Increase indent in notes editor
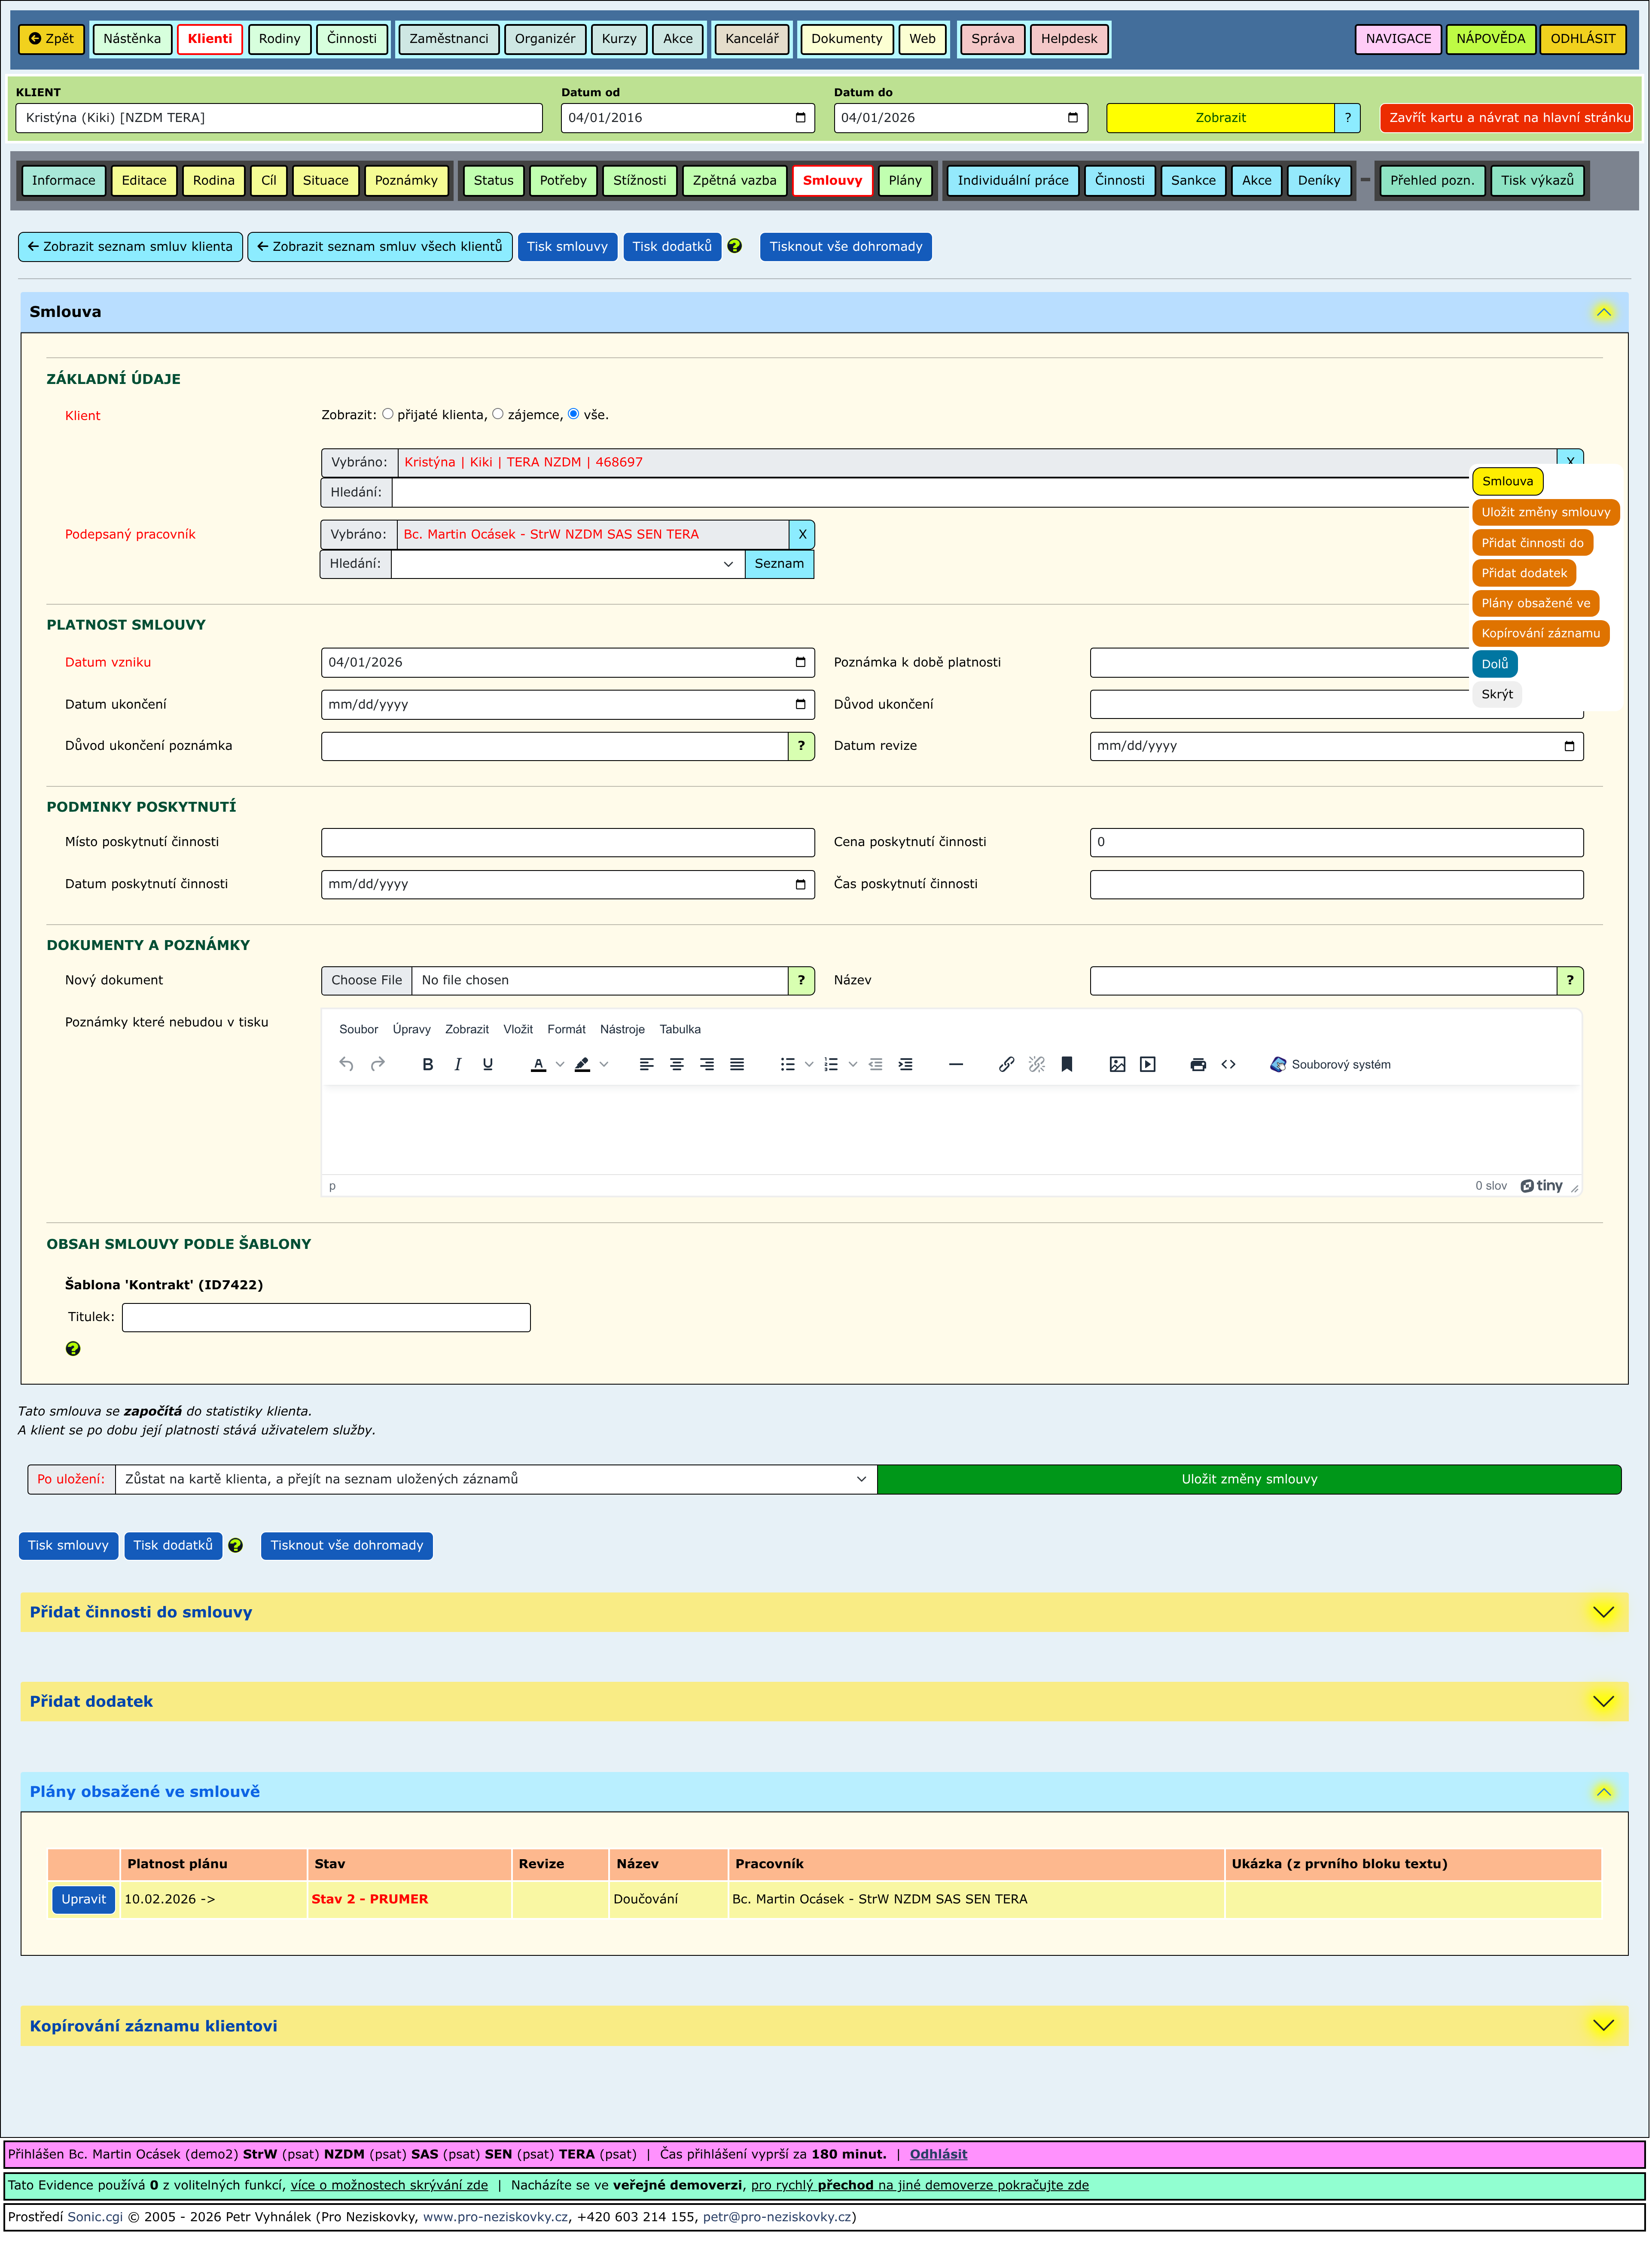The width and height of the screenshot is (1652, 2253). pos(906,1065)
